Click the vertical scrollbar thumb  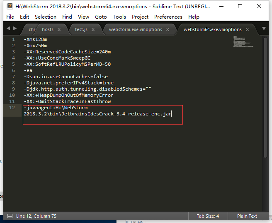pyautogui.click(x=265, y=98)
